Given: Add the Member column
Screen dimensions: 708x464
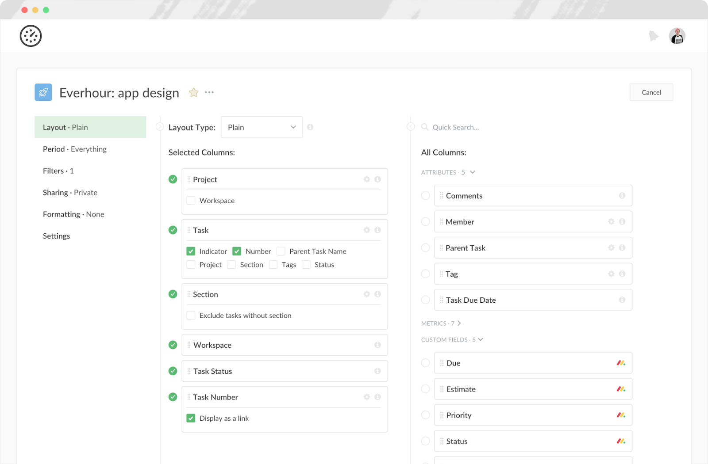Looking at the screenshot, I should click(x=425, y=221).
